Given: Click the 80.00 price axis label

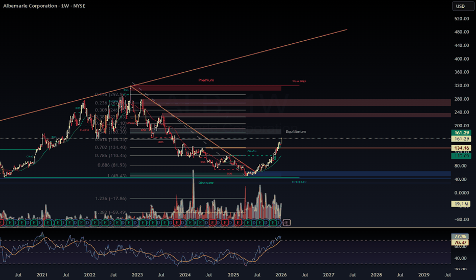Looking at the screenshot, I should [x=461, y=166].
